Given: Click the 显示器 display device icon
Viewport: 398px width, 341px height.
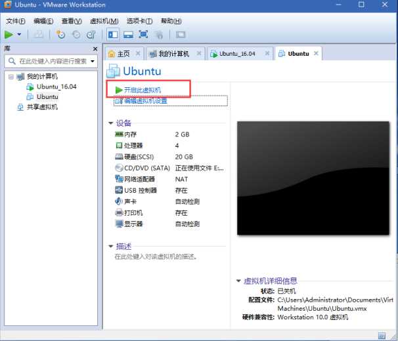Looking at the screenshot, I should (119, 224).
